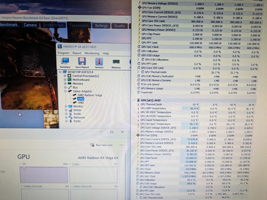Select the Motherboard node in device tree

point(80,80)
